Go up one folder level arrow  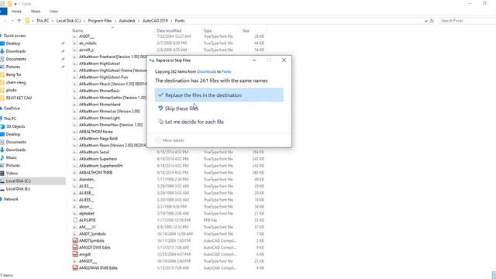click(19, 21)
